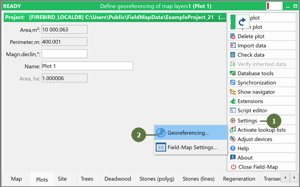Click Verify inherited data entry
Viewport: 300px width, 187px height.
coord(261,64)
